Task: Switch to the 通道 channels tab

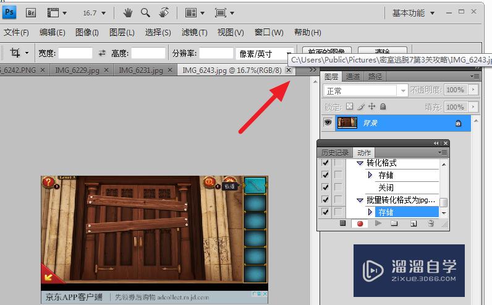Action: (353, 76)
